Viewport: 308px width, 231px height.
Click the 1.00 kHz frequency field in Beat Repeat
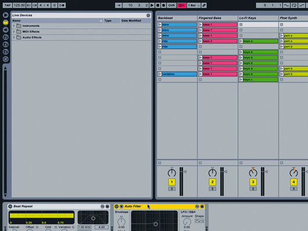pos(84,227)
